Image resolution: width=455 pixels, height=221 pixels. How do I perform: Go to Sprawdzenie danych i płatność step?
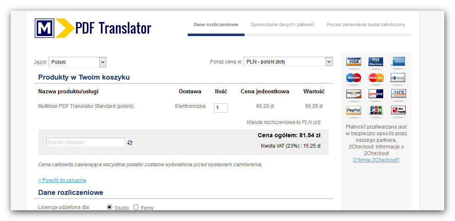pos(282,24)
